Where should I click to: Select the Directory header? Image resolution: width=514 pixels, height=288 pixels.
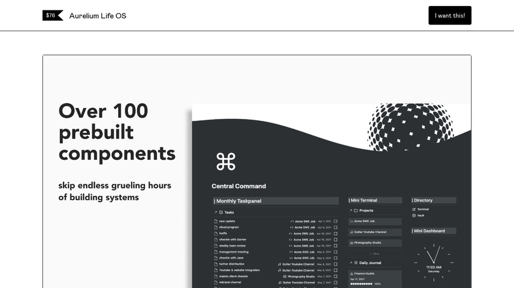(434, 200)
